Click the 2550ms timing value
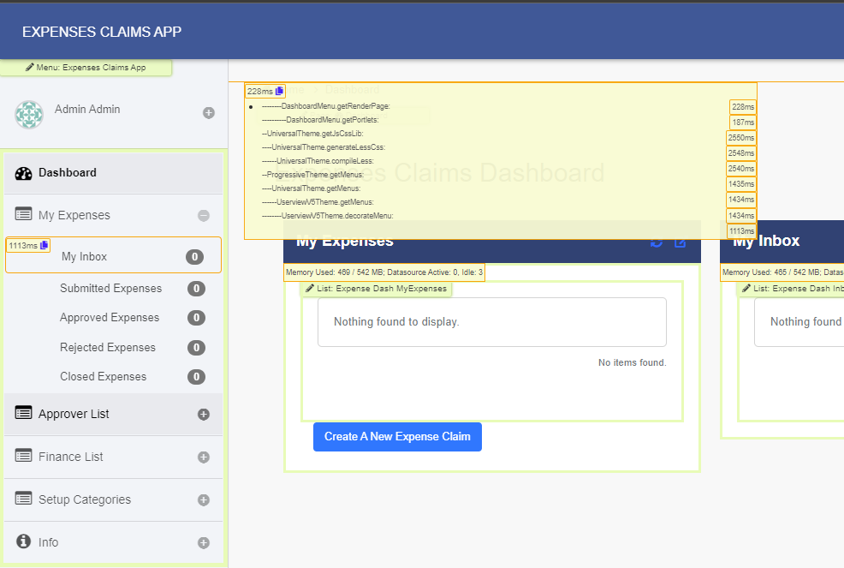This screenshot has height=568, width=844. [x=741, y=137]
